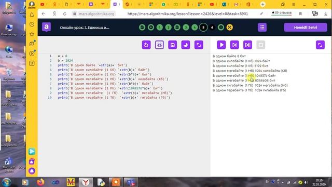Click the Algoritmika 'a' logo
Viewport: 332px width, 187px height.
click(x=46, y=27)
